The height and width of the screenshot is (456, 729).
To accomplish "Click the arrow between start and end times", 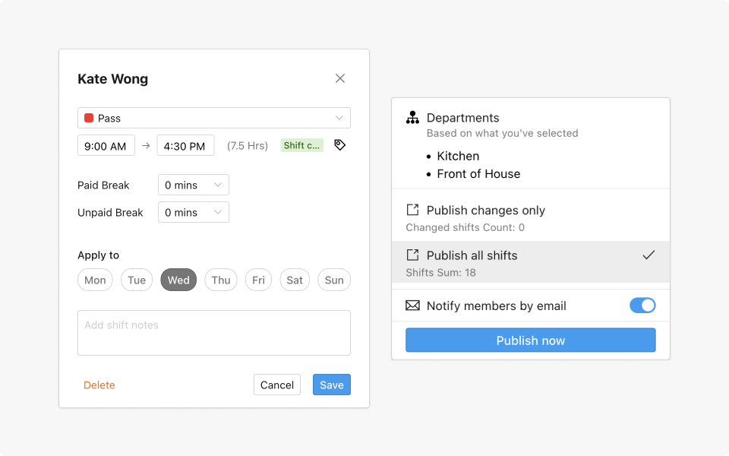I will [144, 144].
